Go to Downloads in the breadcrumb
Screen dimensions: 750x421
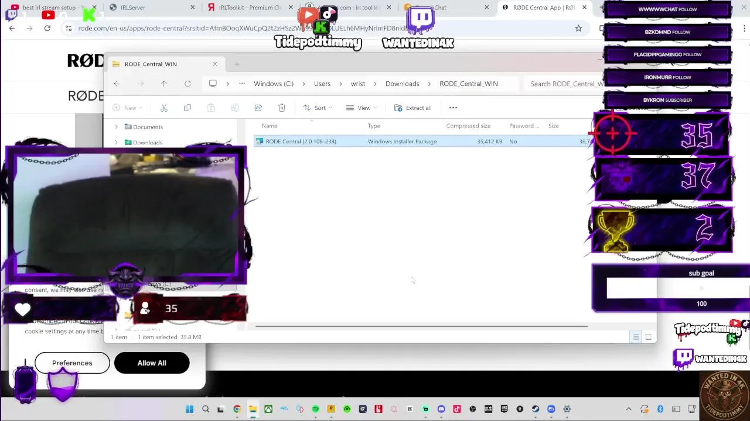403,84
